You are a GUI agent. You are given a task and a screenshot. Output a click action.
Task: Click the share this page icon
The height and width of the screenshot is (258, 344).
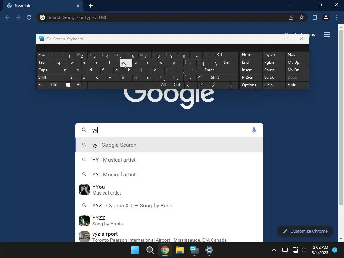[291, 17]
